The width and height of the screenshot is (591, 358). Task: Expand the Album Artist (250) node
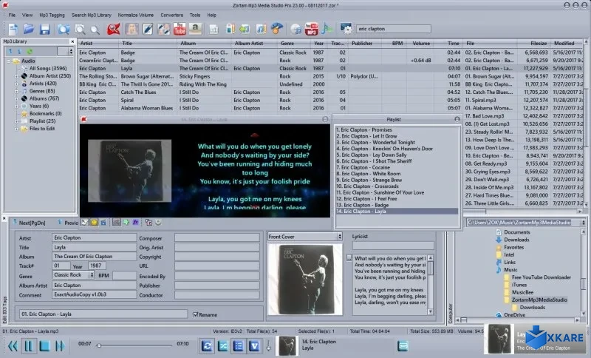coord(16,76)
